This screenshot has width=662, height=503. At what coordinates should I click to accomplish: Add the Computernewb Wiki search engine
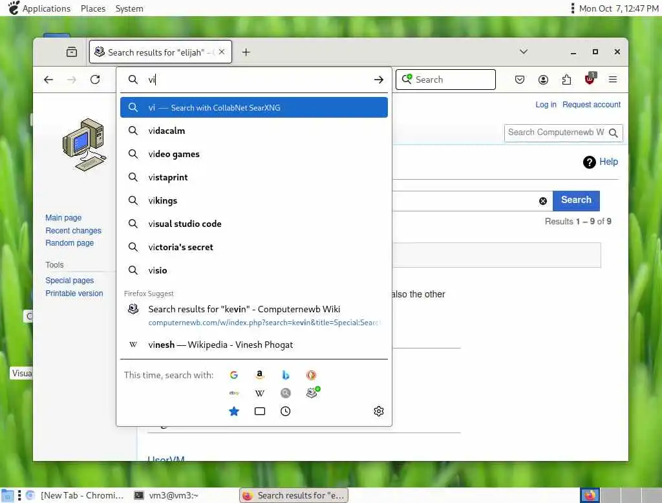312,392
